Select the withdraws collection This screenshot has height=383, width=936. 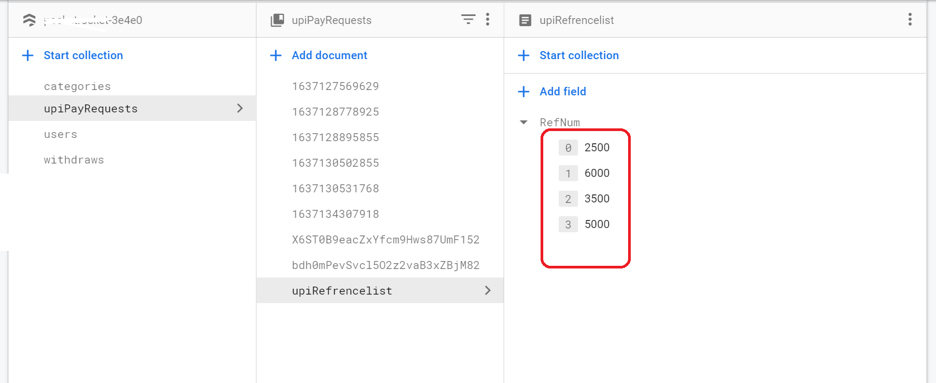click(74, 160)
